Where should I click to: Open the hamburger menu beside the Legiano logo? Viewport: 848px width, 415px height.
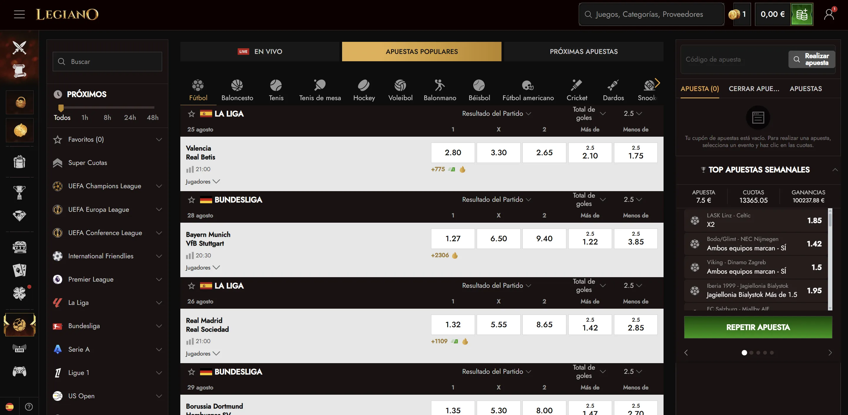click(19, 14)
